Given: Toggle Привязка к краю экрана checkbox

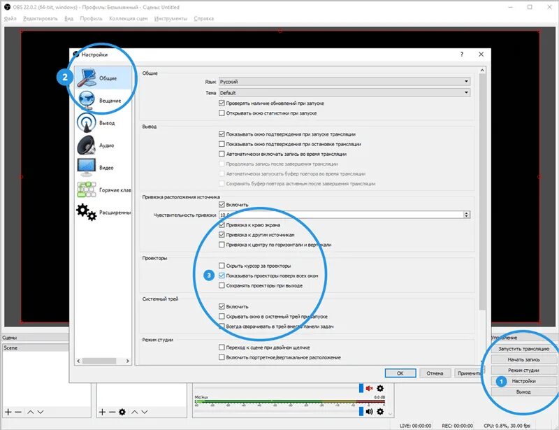Looking at the screenshot, I should click(x=222, y=225).
